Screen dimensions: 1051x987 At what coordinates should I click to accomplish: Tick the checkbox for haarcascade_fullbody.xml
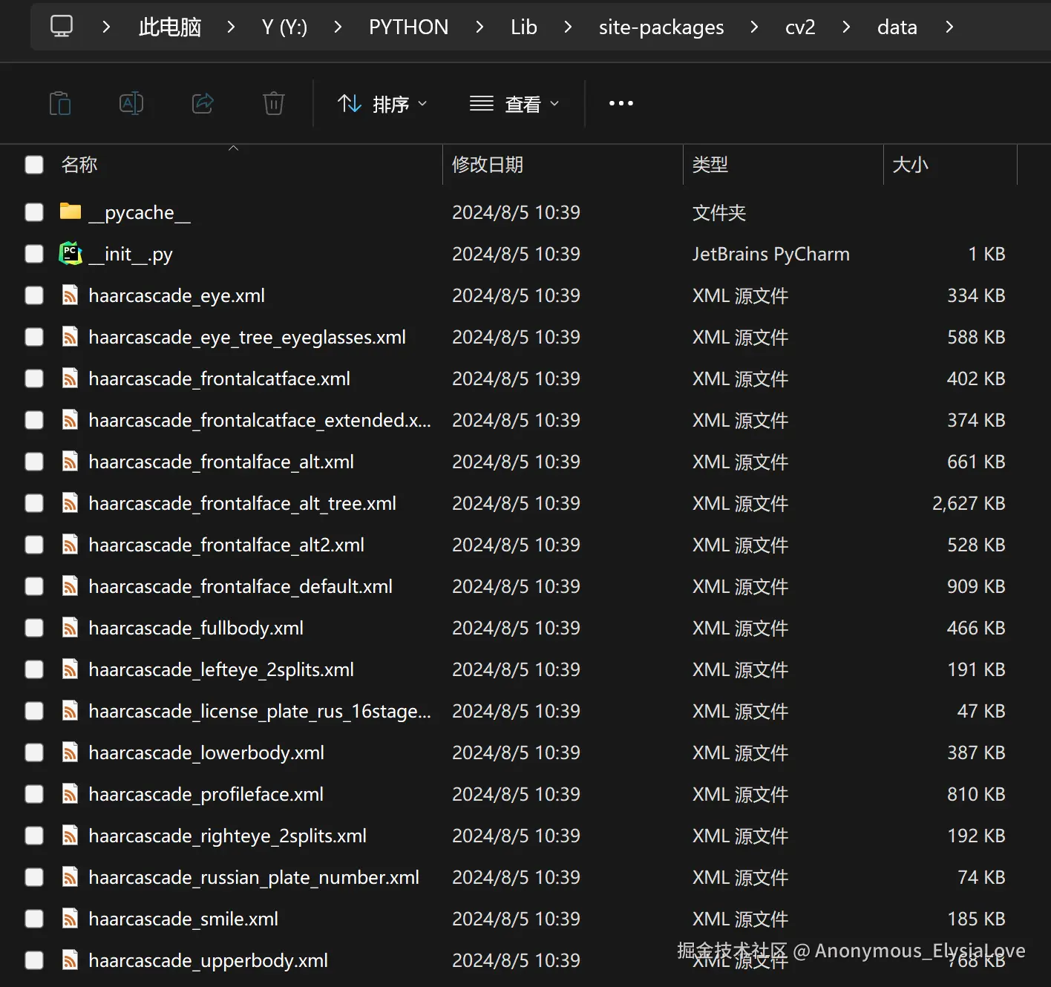tap(34, 628)
